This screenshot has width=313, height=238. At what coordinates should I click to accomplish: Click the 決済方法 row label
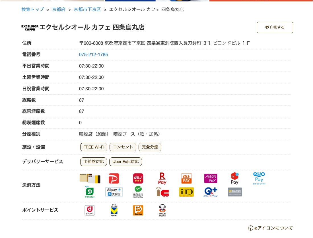pyautogui.click(x=31, y=185)
